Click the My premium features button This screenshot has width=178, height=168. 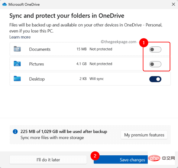click(144, 135)
